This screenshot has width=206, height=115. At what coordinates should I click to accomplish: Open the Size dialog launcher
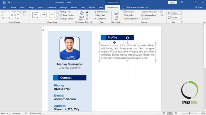pos(182,22)
